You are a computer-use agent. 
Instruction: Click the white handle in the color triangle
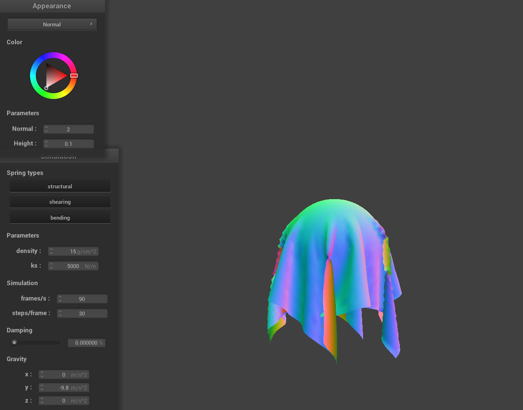[x=46, y=88]
